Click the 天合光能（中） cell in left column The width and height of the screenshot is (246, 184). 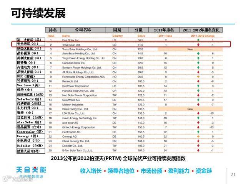click(31, 44)
